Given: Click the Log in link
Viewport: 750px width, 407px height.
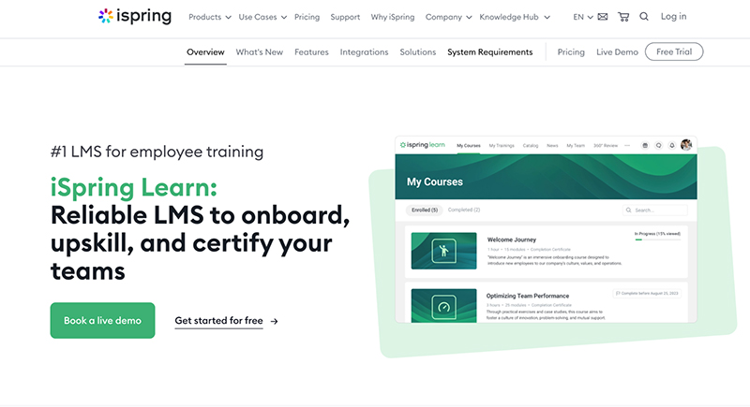Looking at the screenshot, I should [673, 17].
